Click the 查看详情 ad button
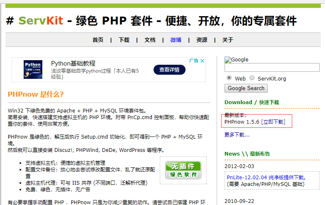 click(169, 70)
